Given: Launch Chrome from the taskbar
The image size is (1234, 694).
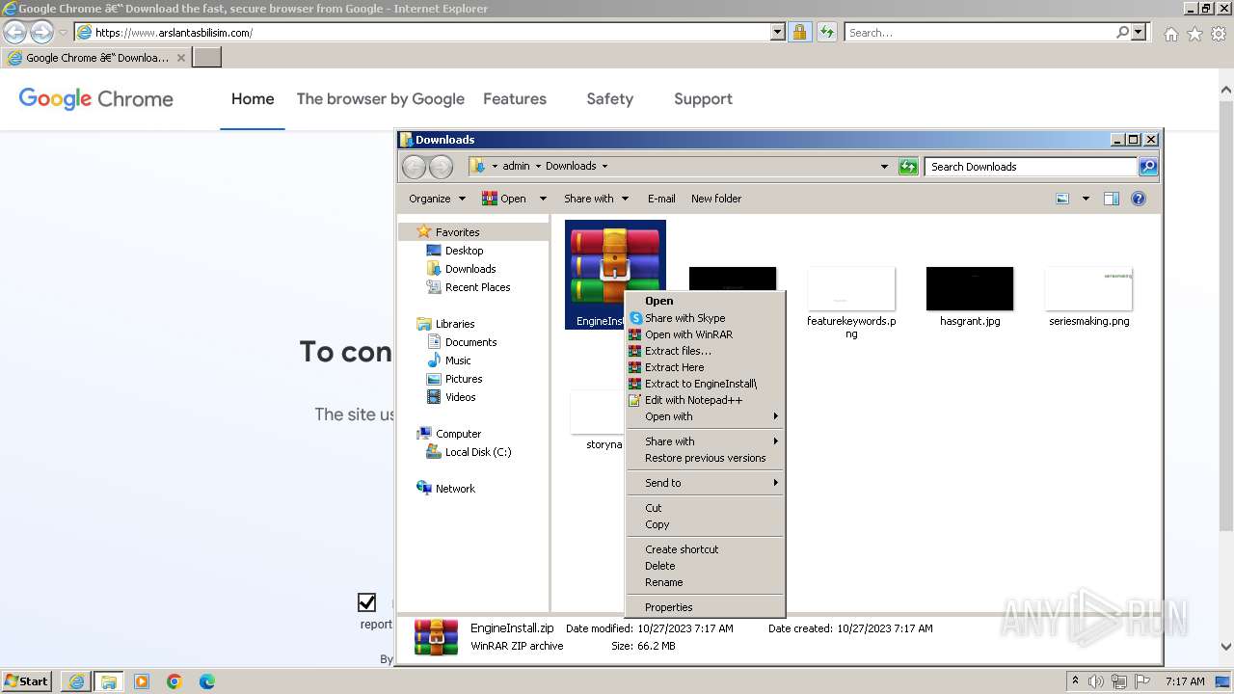Looking at the screenshot, I should (x=174, y=681).
